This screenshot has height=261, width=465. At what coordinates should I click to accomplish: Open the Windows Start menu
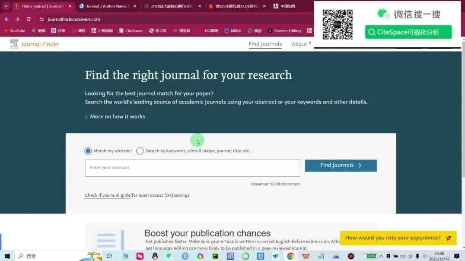7,256
